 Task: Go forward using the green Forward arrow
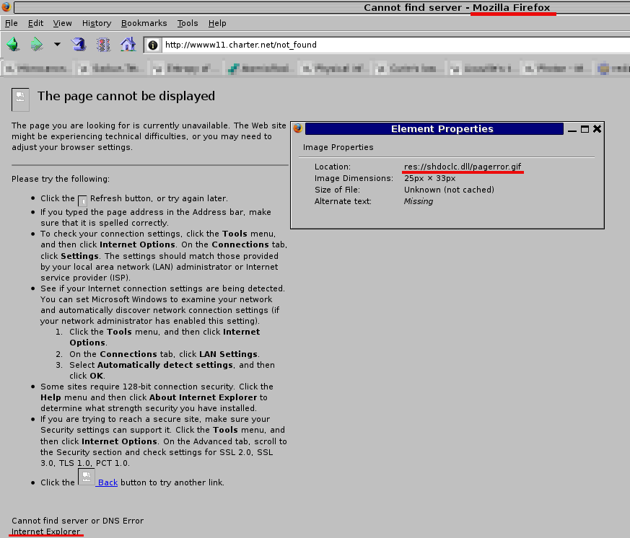coord(37,44)
